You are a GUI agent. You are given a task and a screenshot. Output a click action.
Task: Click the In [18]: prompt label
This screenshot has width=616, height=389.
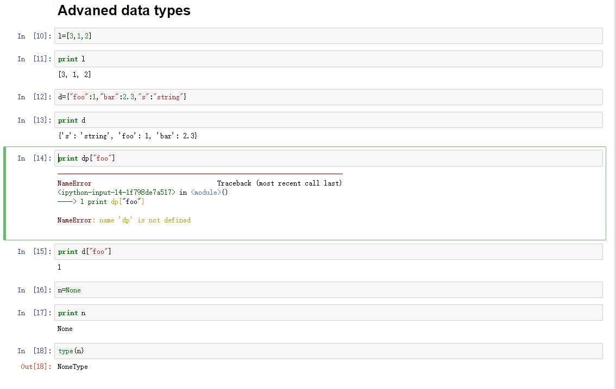pyautogui.click(x=34, y=351)
